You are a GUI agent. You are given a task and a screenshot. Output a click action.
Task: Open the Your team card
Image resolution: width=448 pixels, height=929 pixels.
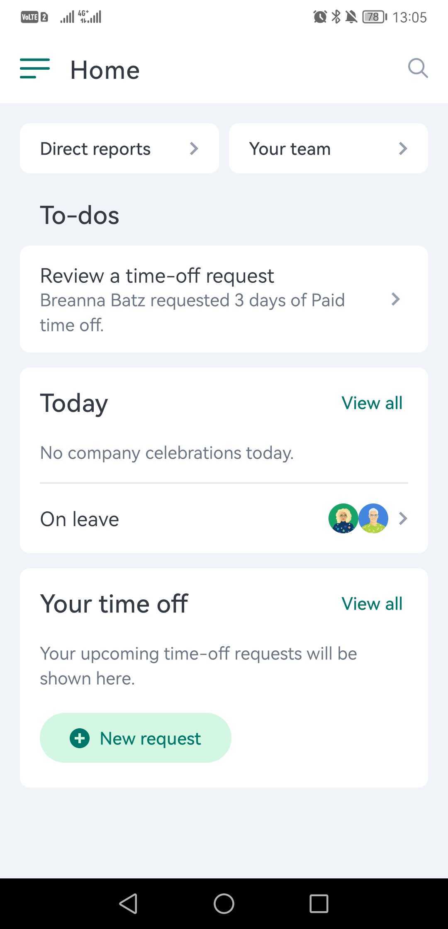click(290, 148)
